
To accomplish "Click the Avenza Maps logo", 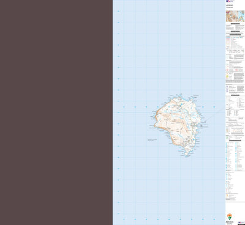I will (230, 219).
